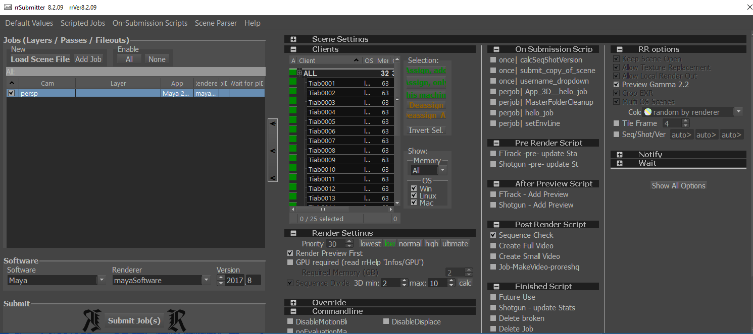The width and height of the screenshot is (753, 334).
Task: Expand the Notify section
Action: pyautogui.click(x=619, y=155)
